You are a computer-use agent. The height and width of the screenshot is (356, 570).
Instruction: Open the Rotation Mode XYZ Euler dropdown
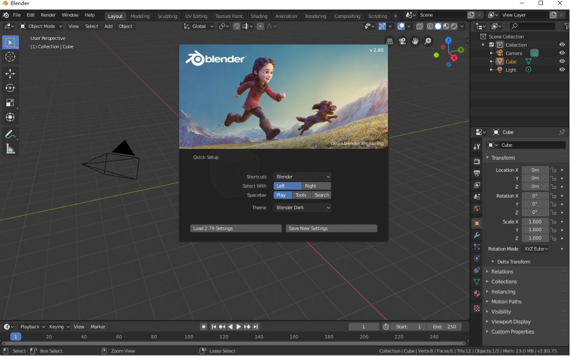(x=536, y=249)
